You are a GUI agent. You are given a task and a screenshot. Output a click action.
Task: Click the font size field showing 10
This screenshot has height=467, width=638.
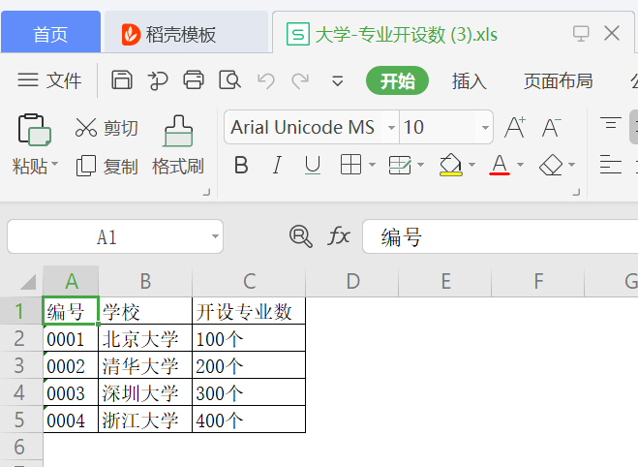(438, 127)
